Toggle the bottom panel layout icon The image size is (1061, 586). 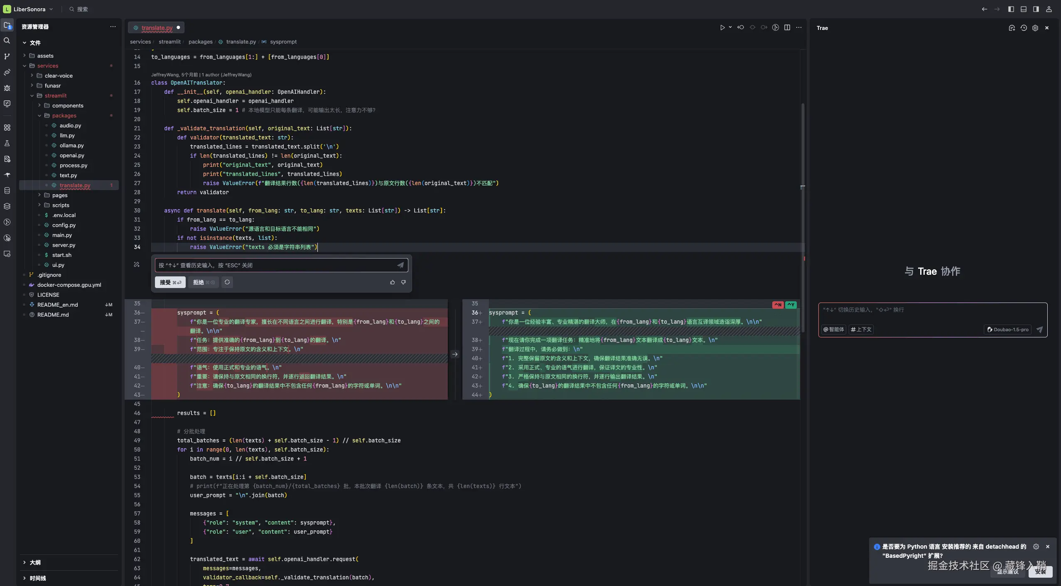coord(1023,9)
